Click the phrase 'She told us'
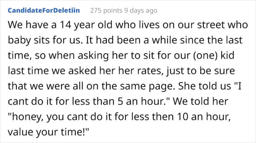The image size is (256, 143). click(x=205, y=86)
